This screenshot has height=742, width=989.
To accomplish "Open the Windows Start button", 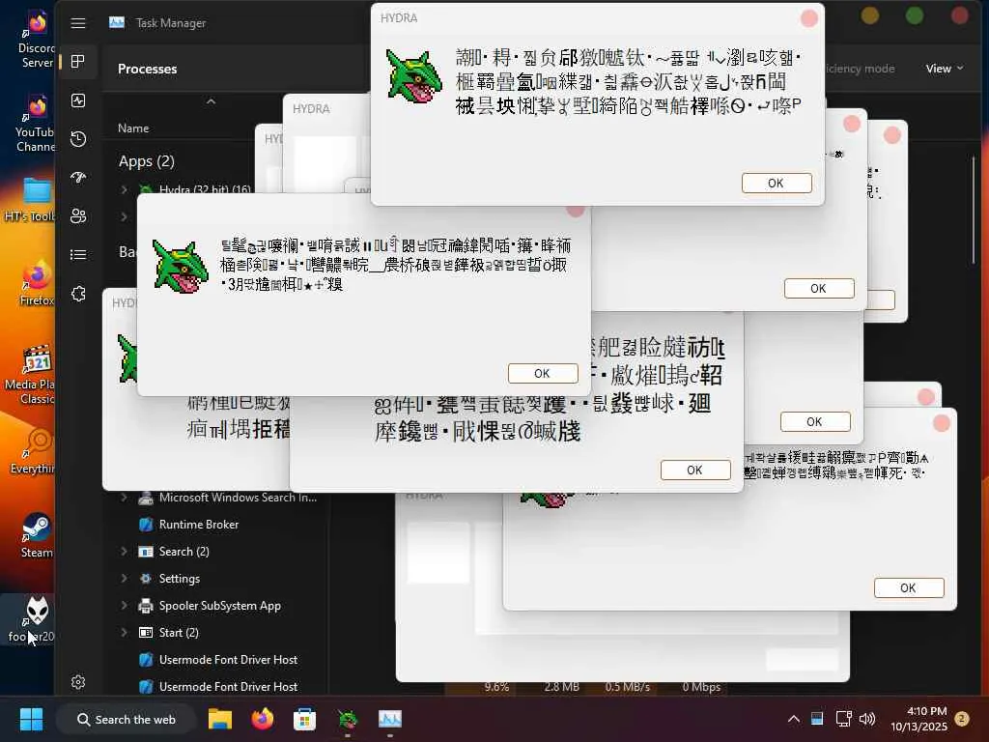I will click(x=31, y=719).
